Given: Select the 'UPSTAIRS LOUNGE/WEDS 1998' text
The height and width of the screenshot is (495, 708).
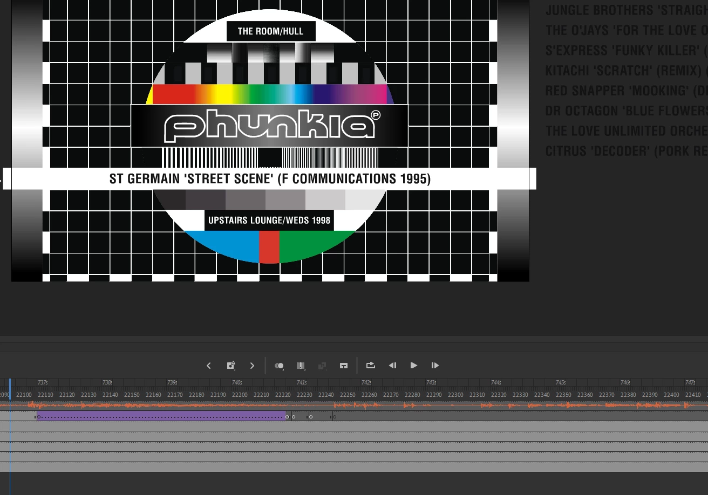Looking at the screenshot, I should click(269, 220).
